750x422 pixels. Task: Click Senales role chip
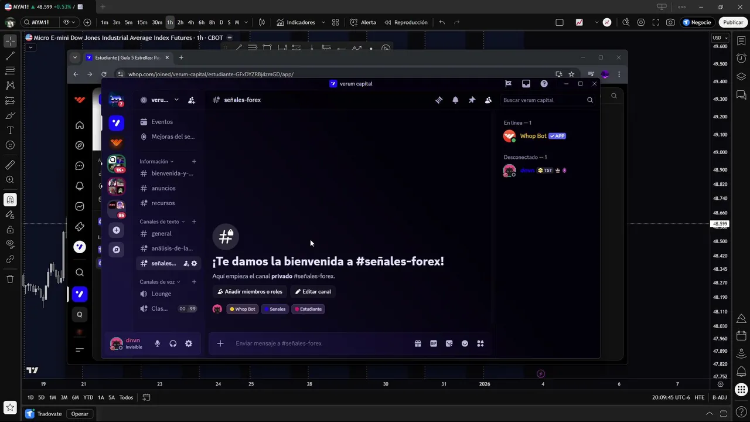tap(274, 309)
